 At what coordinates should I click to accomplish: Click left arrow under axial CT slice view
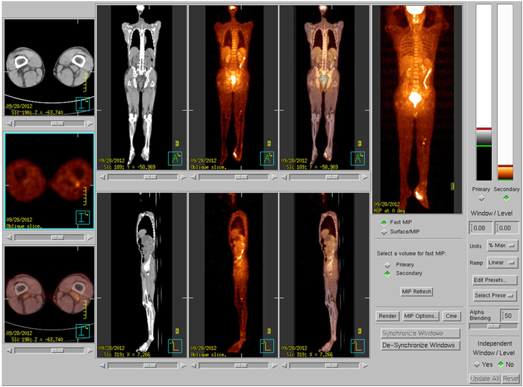click(9, 124)
